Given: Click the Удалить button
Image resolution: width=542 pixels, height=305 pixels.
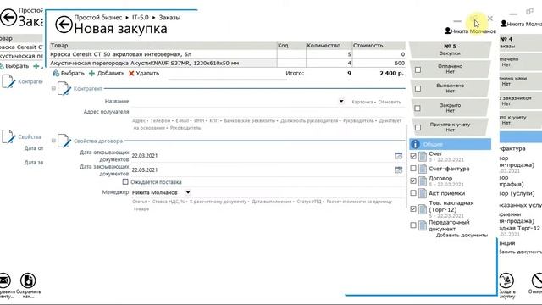Looking at the screenshot, I should tap(144, 74).
